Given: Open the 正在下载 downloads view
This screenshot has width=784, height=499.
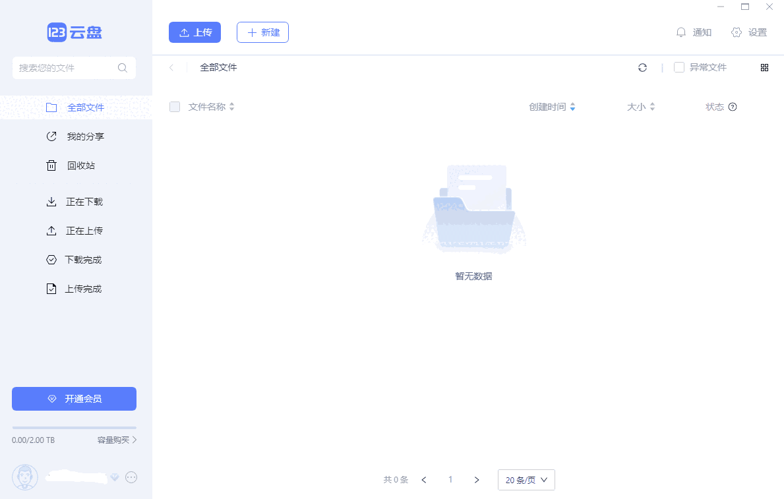Looking at the screenshot, I should coord(82,202).
